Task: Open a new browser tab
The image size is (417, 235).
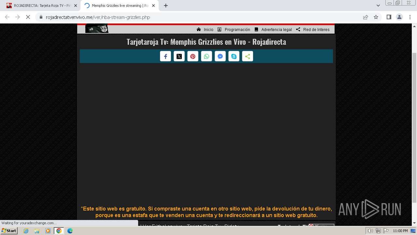Action: tap(166, 6)
